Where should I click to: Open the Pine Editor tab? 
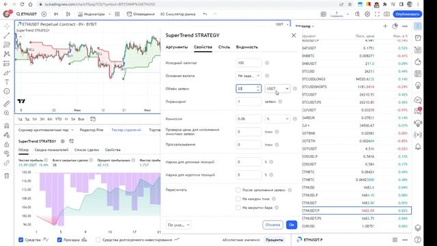(91, 130)
